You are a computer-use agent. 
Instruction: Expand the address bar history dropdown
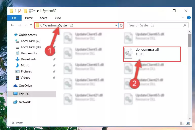pyautogui.click(x=116, y=25)
